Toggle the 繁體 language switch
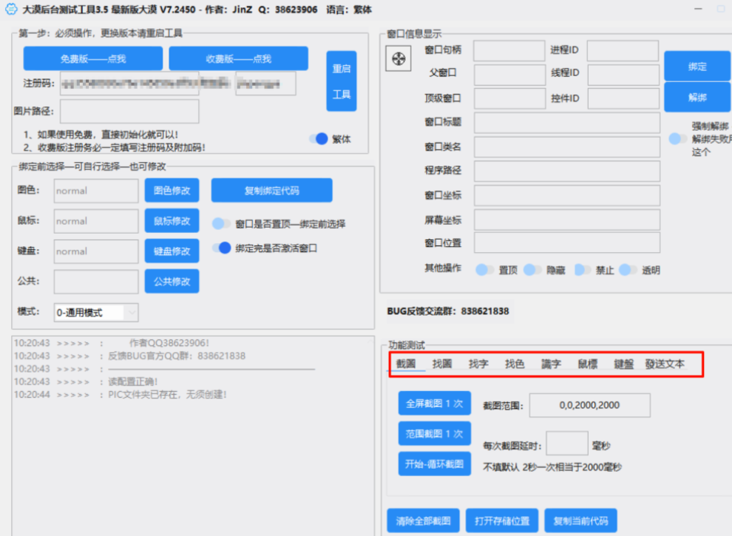 (x=320, y=138)
